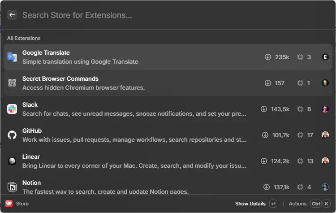Click the Store icon in footer
Screen dimensions: 336x213
point(9,204)
